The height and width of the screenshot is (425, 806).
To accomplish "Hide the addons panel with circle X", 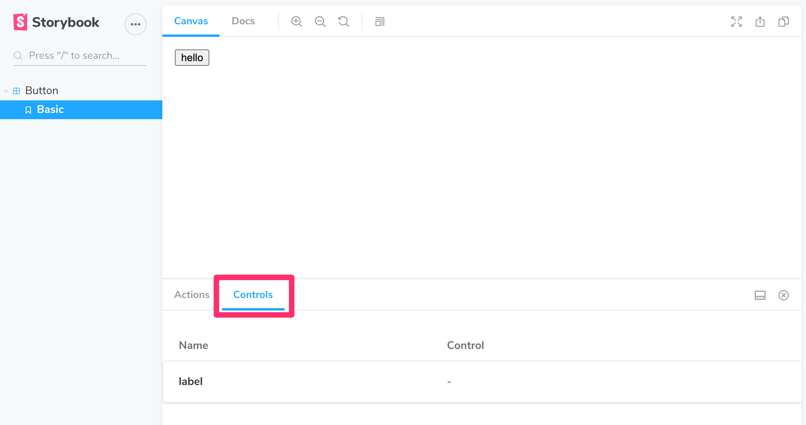I will click(783, 295).
